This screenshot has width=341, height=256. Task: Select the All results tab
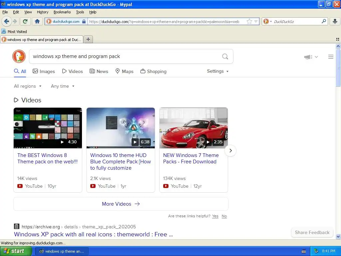(20, 71)
